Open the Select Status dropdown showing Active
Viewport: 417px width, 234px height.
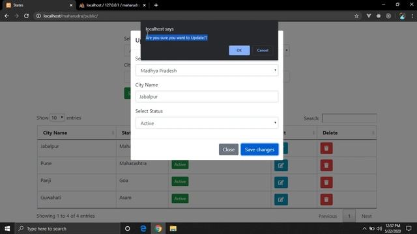207,123
